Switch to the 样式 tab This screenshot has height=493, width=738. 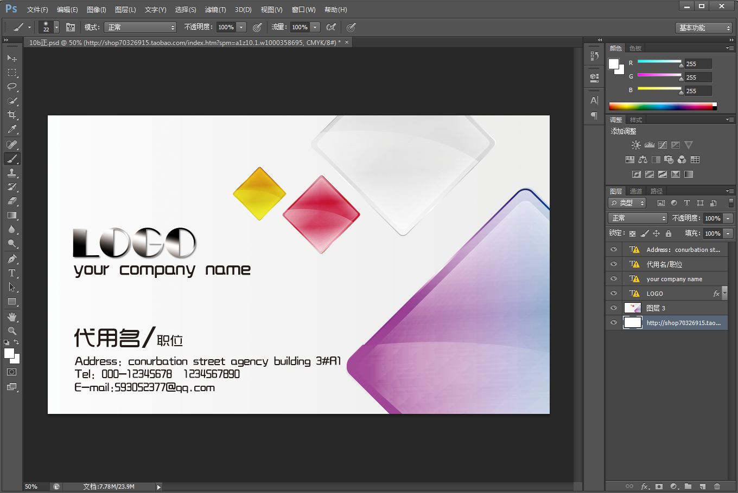point(636,120)
